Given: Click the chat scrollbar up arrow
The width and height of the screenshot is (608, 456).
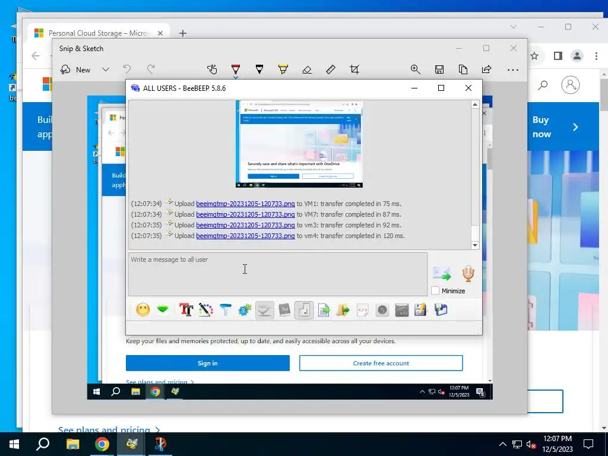Looking at the screenshot, I should tap(475, 104).
